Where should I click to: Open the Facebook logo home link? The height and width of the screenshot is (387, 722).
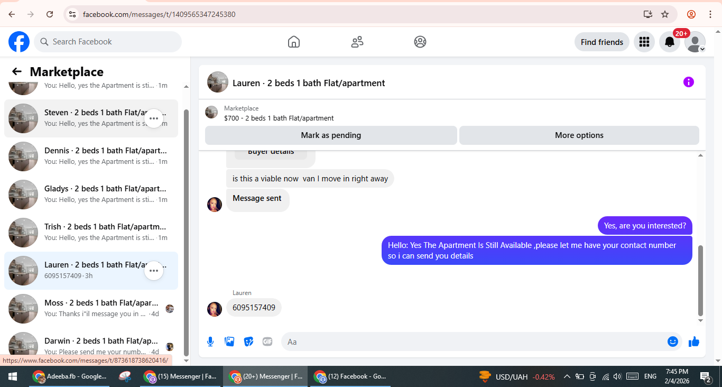click(x=19, y=42)
